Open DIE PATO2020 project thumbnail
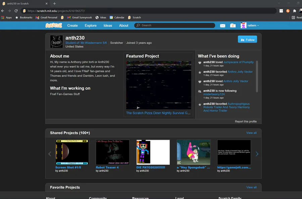Image resolution: width=302 pixels, height=199 pixels. 153,152
